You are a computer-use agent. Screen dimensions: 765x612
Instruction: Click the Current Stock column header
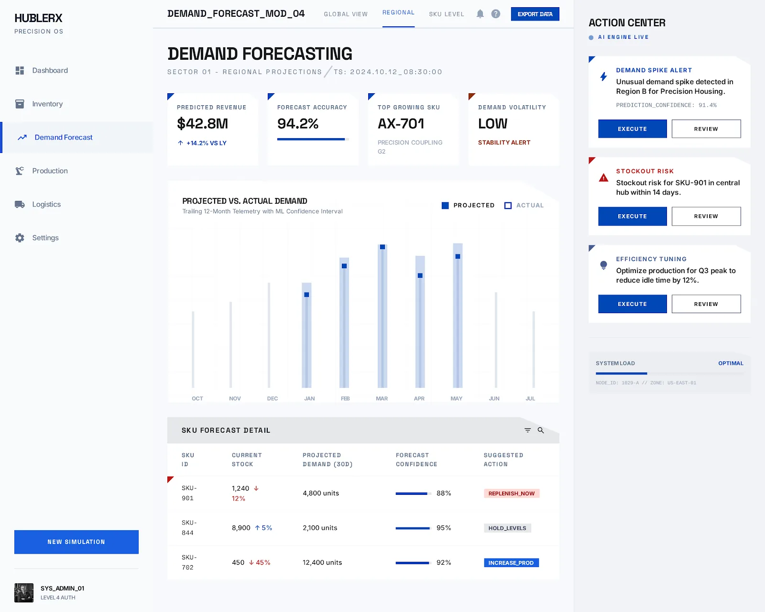click(247, 459)
